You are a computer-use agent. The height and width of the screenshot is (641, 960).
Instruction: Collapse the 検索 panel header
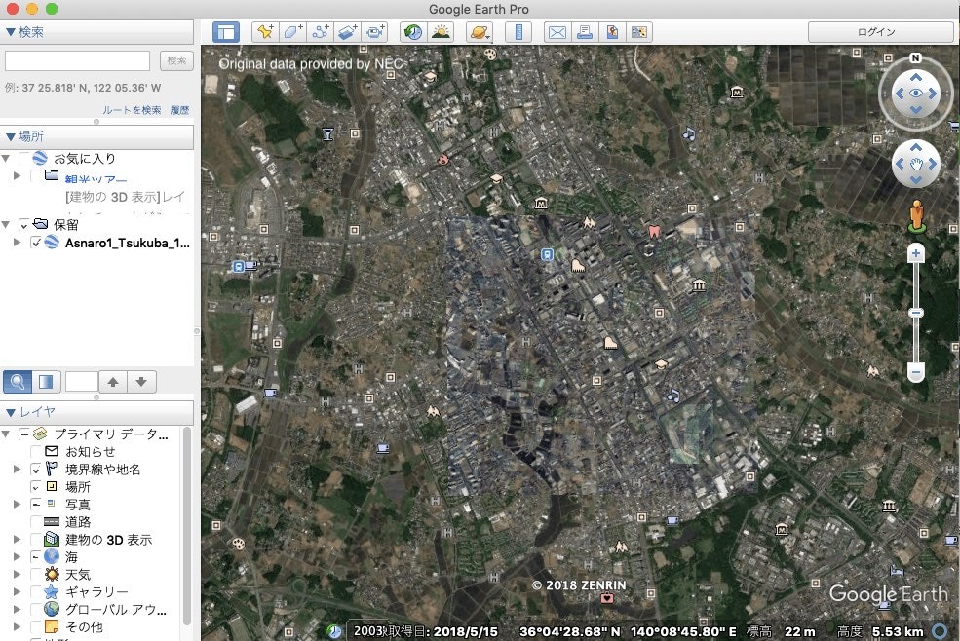pos(96,32)
